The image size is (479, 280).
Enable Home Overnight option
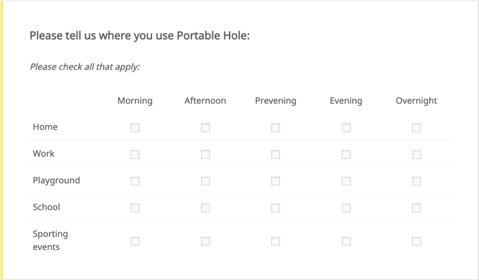pos(416,128)
